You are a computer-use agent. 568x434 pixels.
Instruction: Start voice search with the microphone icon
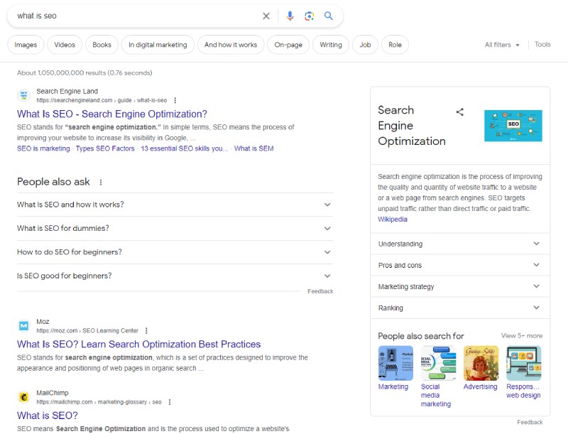pos(290,16)
